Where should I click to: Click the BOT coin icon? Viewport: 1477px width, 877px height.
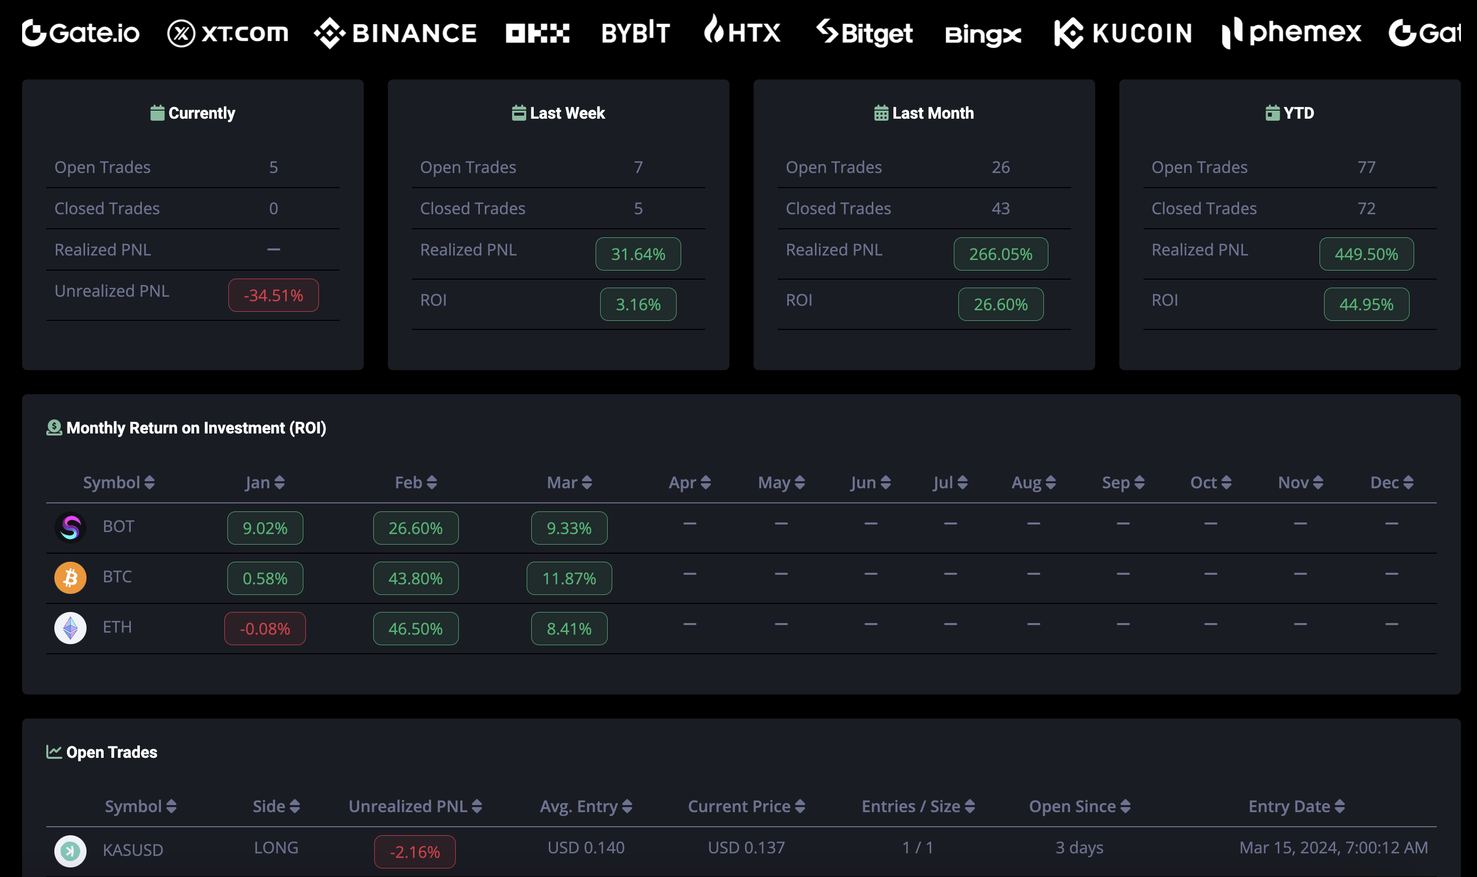[70, 527]
